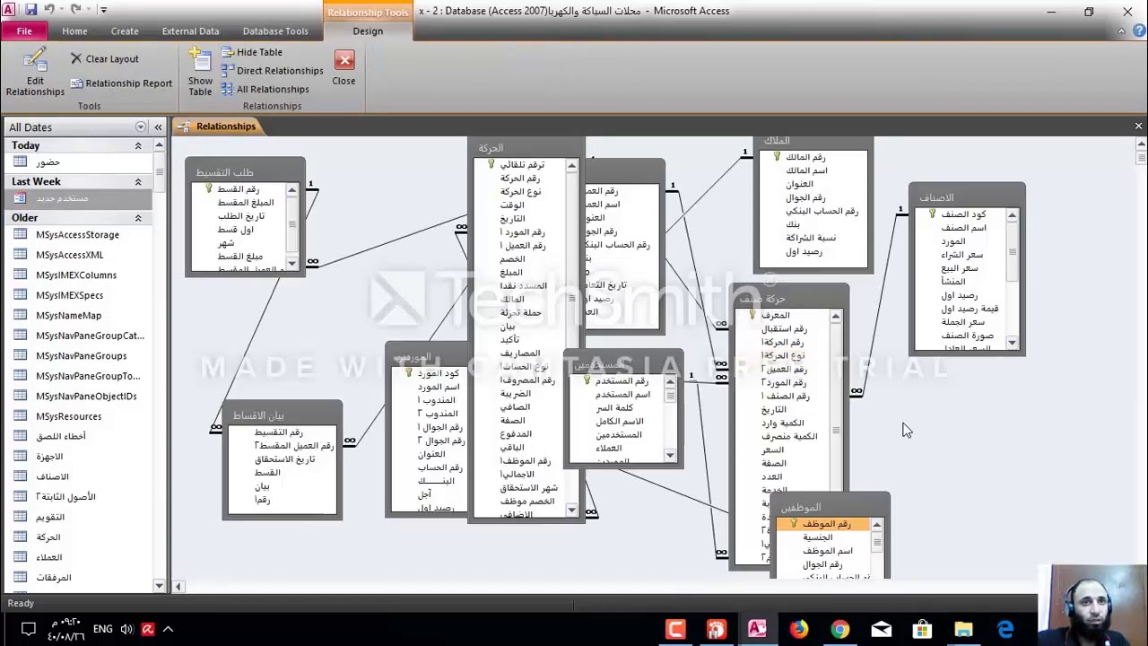
Task: Select the حضور table in navigation pane
Action: coord(79,162)
